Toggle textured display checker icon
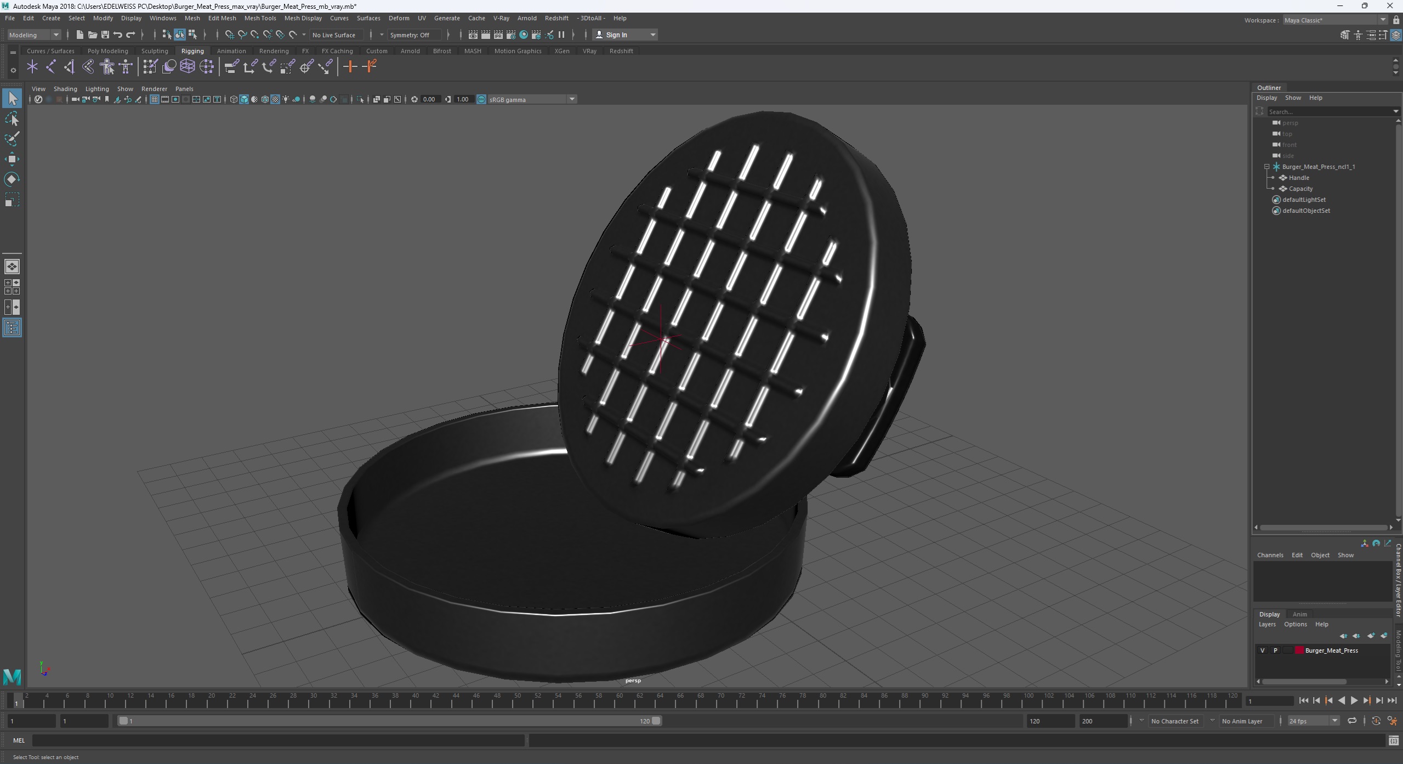The width and height of the screenshot is (1403, 764). [x=275, y=99]
